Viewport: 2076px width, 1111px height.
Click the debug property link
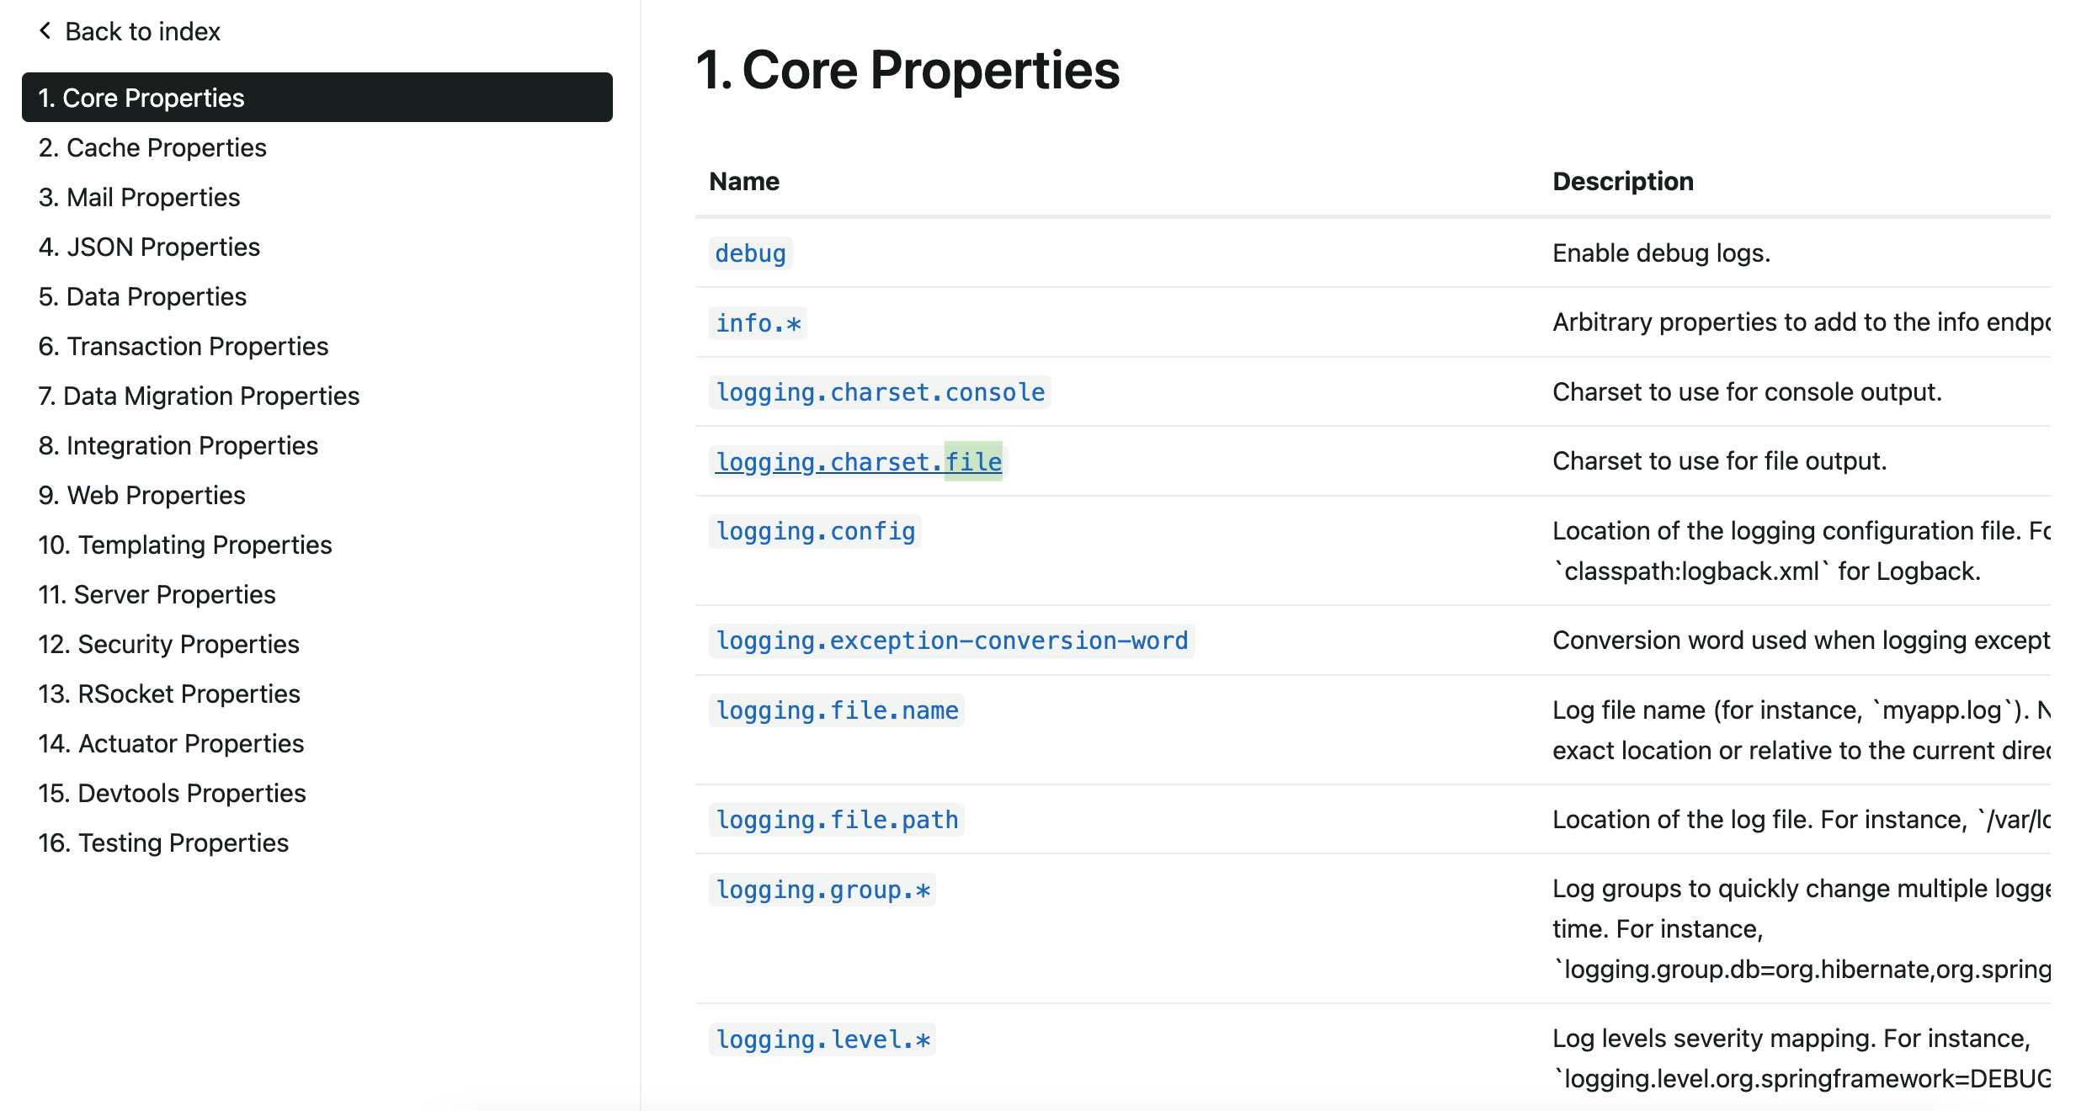[x=750, y=253]
